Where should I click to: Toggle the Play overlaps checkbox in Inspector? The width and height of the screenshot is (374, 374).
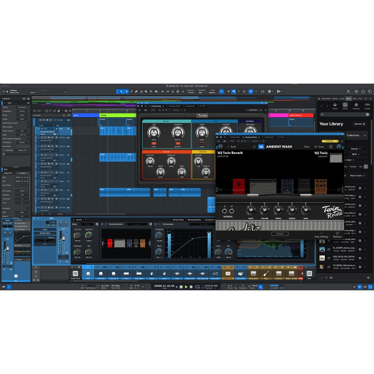click(28, 127)
